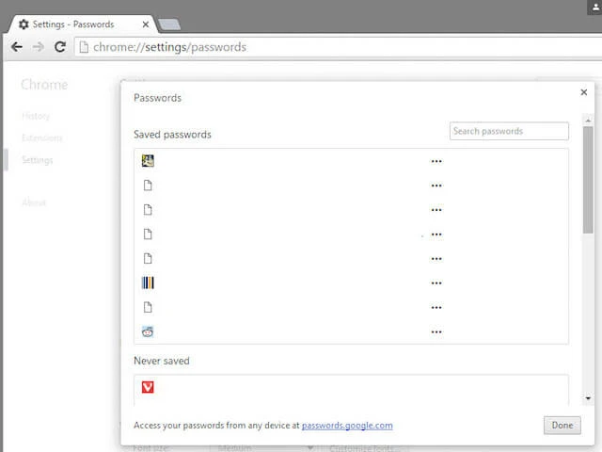This screenshot has height=452, width=602.
Task: Reload the page with refresh icon
Action: click(60, 47)
